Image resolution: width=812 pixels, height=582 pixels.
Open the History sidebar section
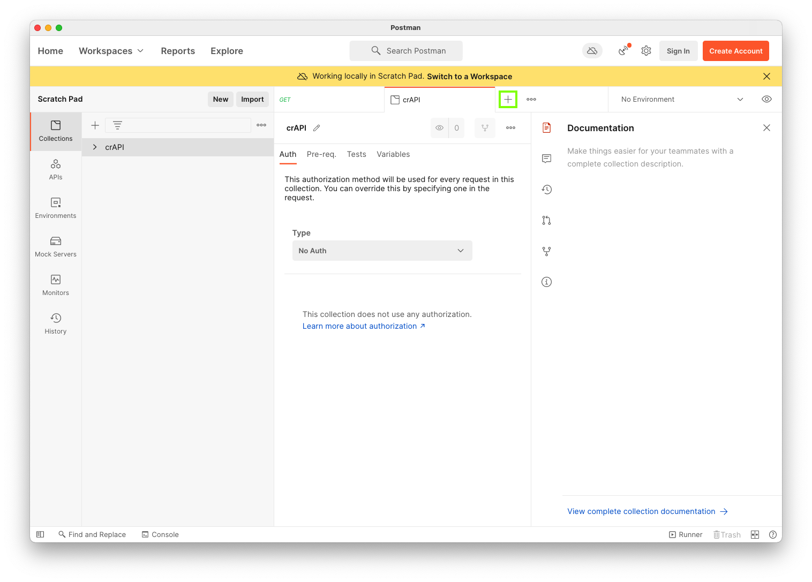56,324
